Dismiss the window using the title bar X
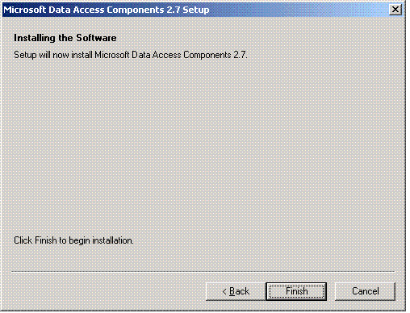The width and height of the screenshot is (410, 313). [x=395, y=10]
